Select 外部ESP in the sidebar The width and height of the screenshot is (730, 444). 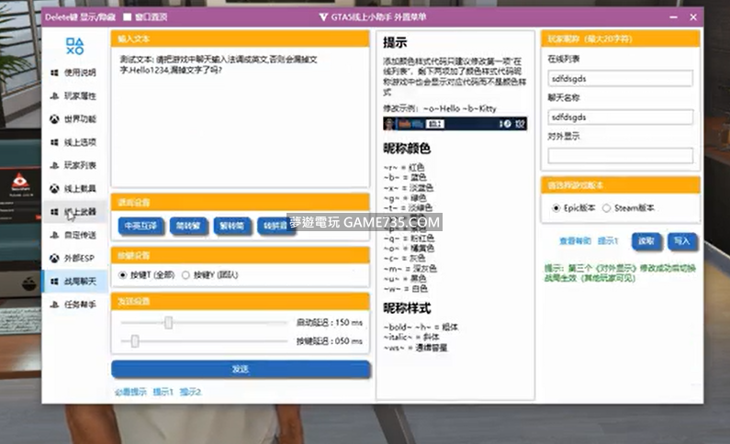point(74,258)
